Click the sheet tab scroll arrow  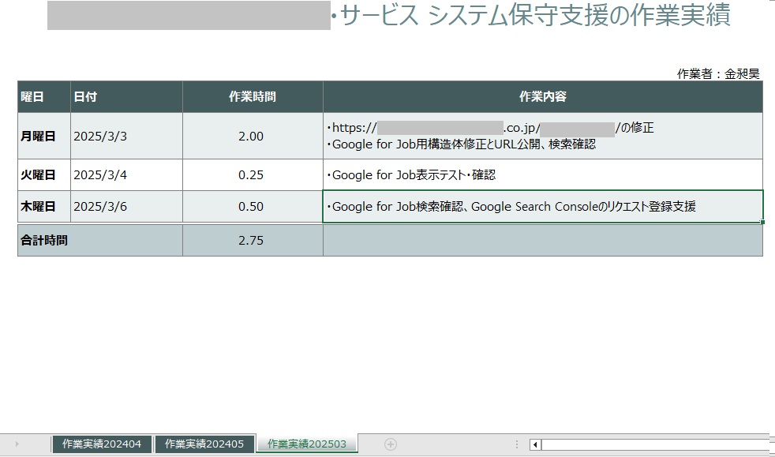tap(17, 444)
